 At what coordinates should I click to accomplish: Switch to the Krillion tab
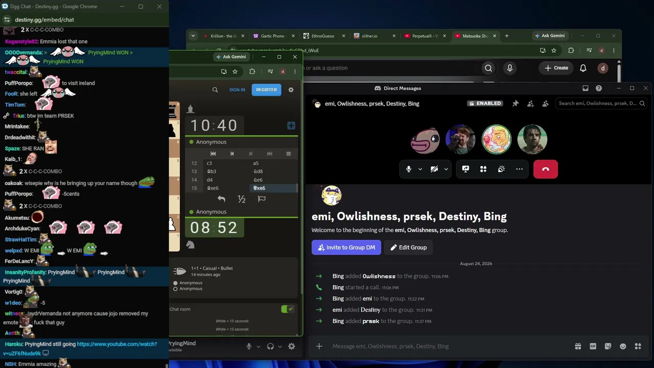click(x=223, y=36)
